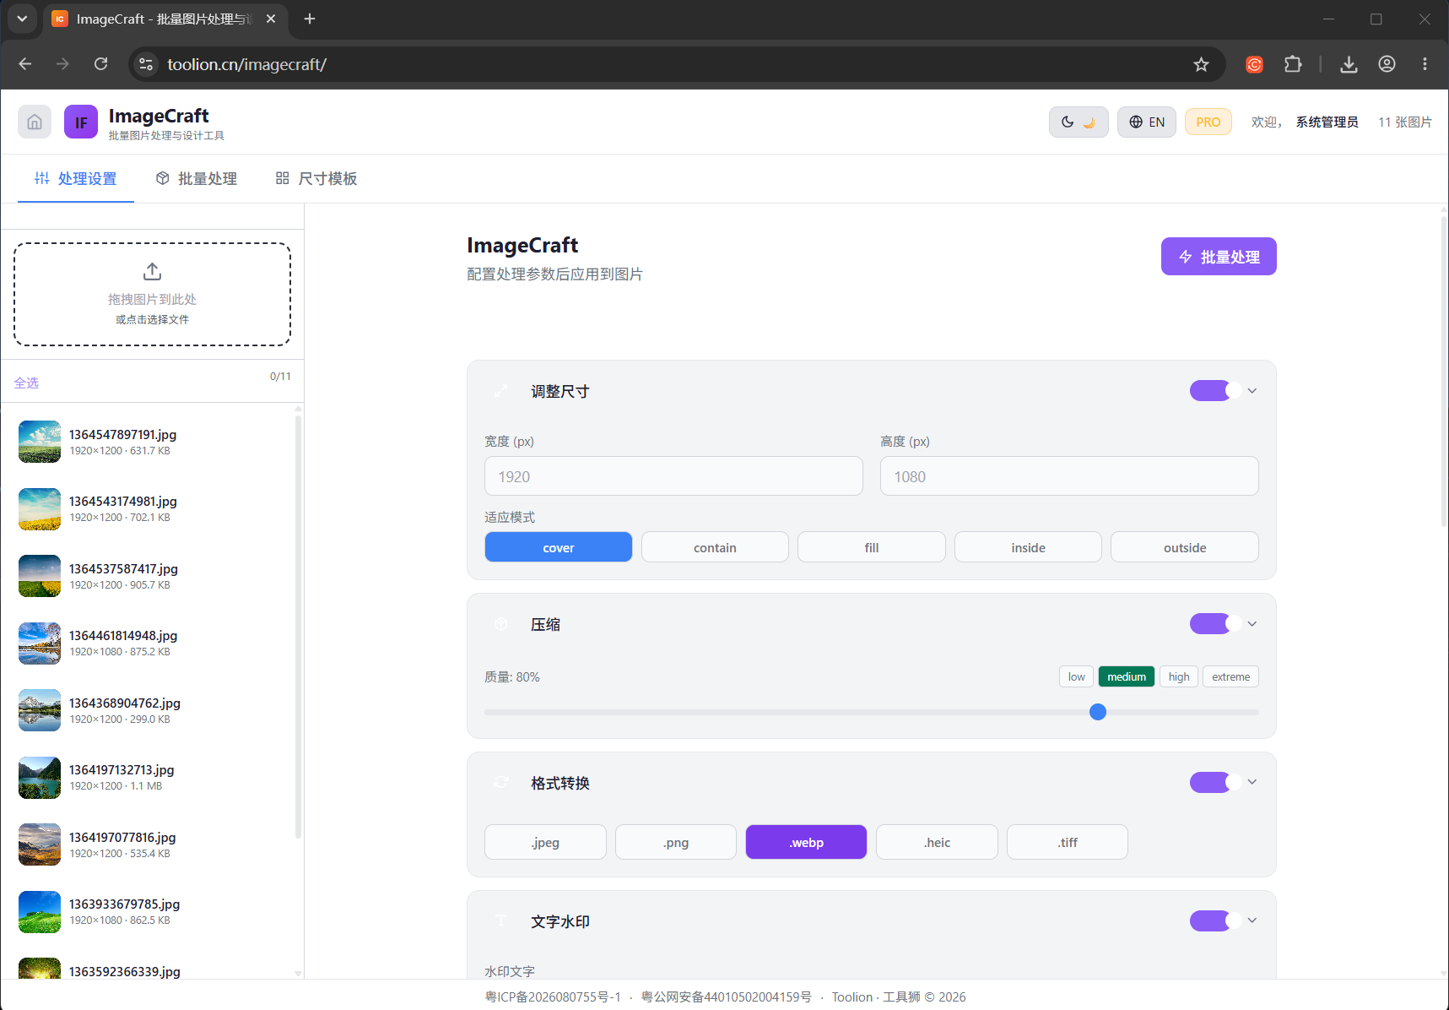1449x1010 pixels.
Task: Click the upload arrow icon in the drop zone
Action: pos(152,271)
